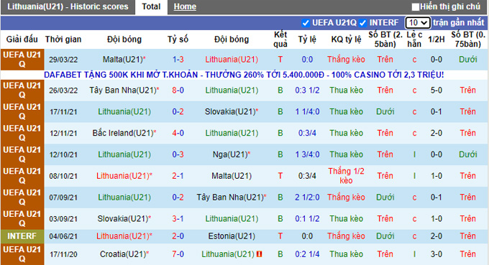Click the INTERF league cell

(x=22, y=236)
